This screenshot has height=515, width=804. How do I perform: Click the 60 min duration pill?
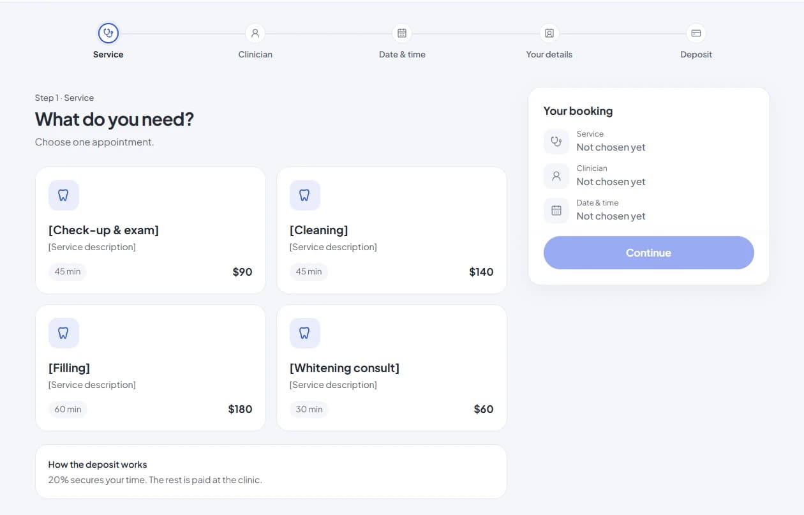coord(68,409)
